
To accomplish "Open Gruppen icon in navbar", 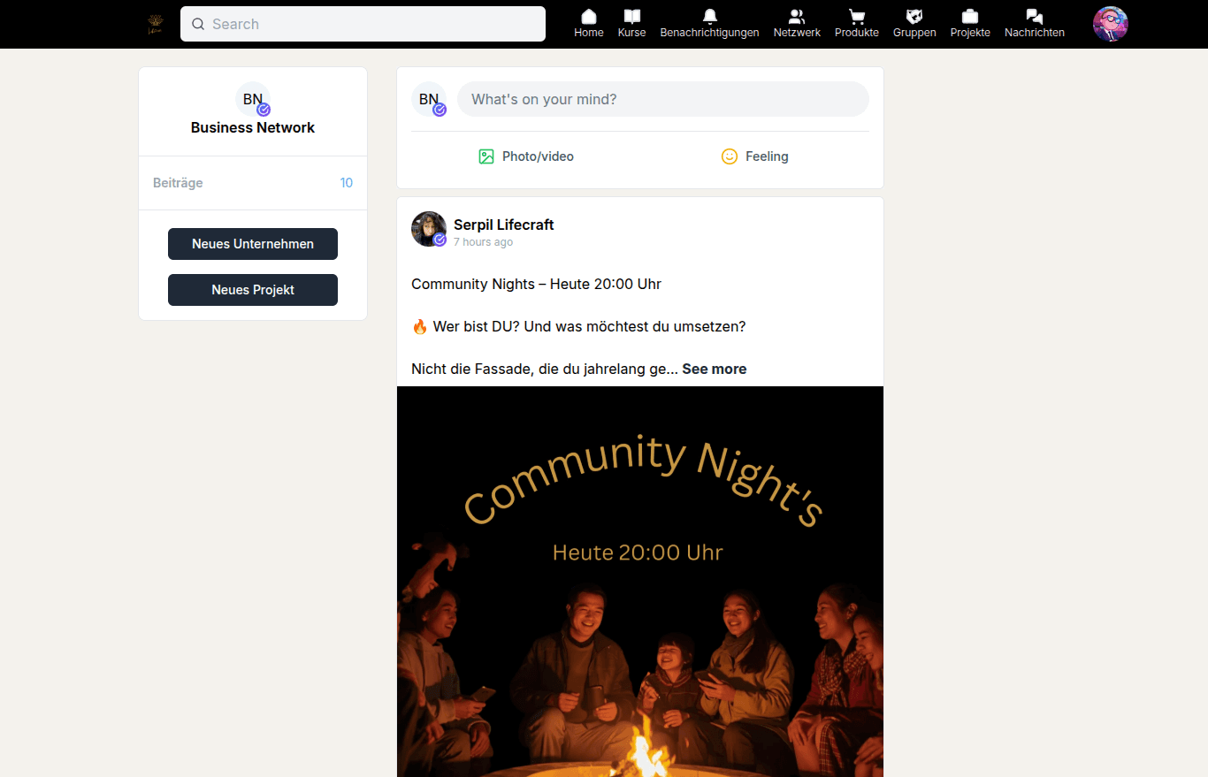I will [914, 17].
